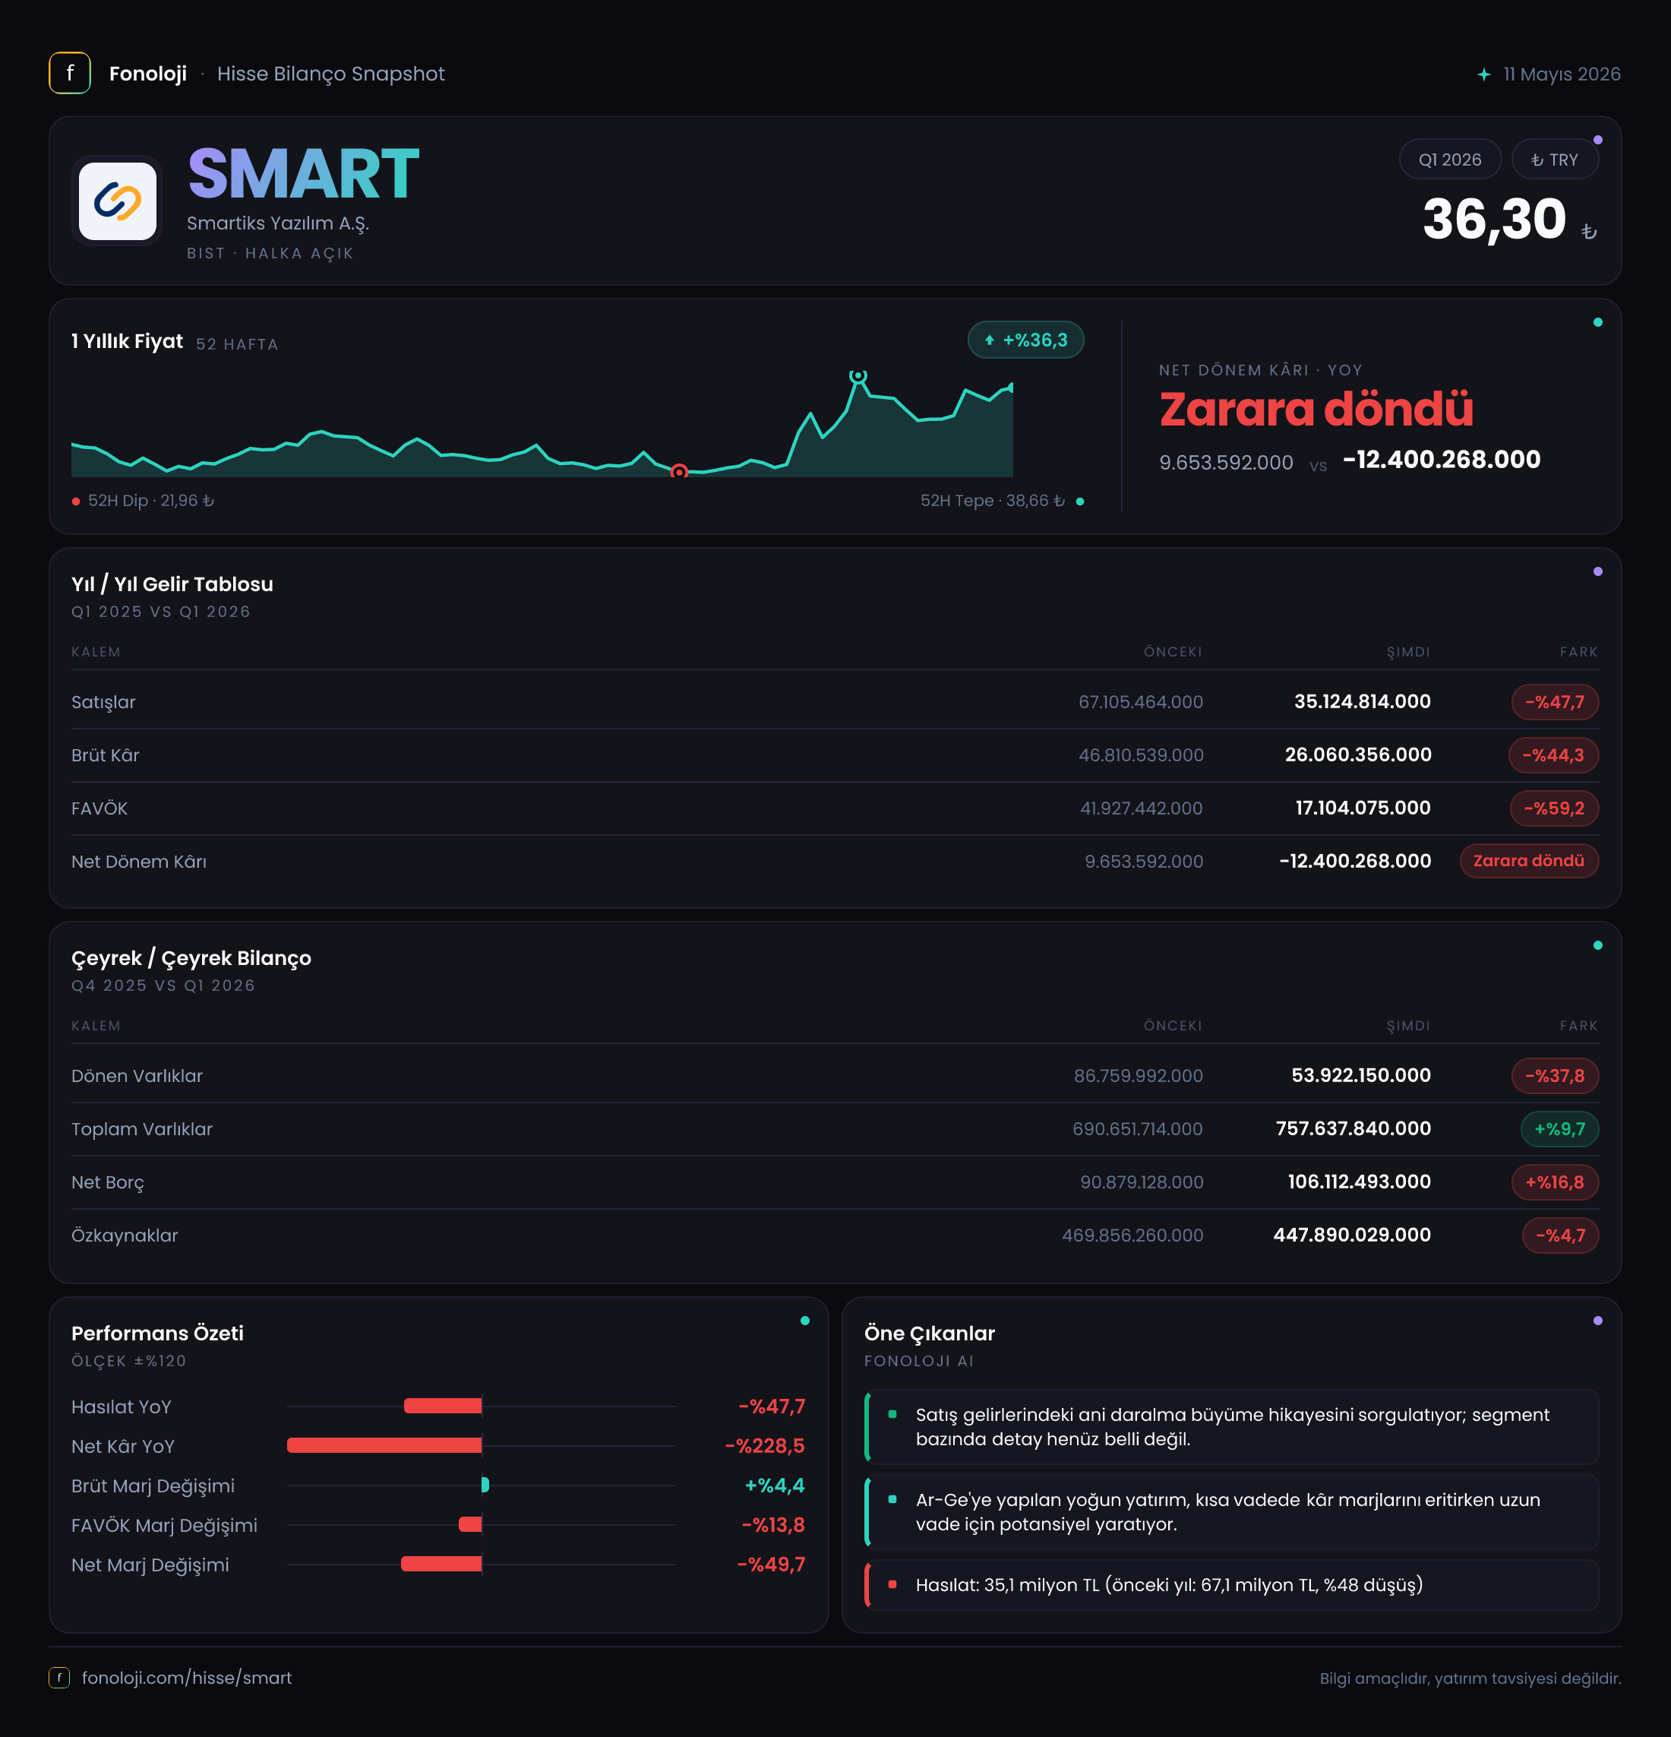1671x1737 pixels.
Task: Click the Fonoloji brand name
Action: pyautogui.click(x=148, y=74)
